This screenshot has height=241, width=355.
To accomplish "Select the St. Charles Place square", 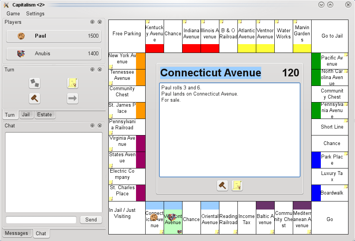I will click(x=127, y=193).
